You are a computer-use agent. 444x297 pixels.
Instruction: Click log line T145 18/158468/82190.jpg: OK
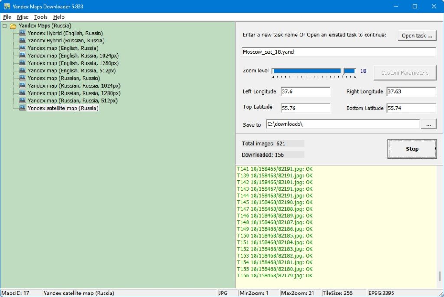274,202
